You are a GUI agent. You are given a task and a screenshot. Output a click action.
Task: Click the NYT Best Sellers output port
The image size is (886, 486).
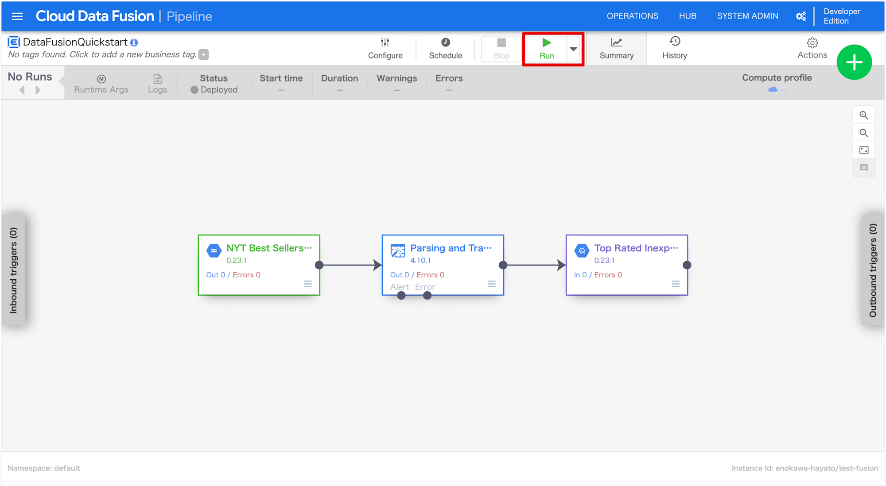319,265
